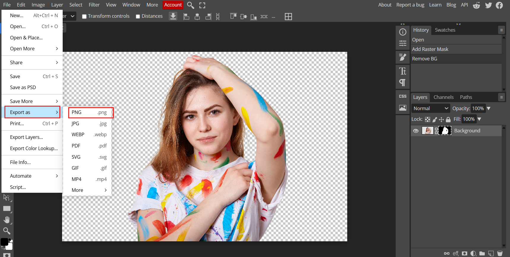Click the new folder icon in Layers
Screen dimensions: 510x257
[x=482, y=253]
